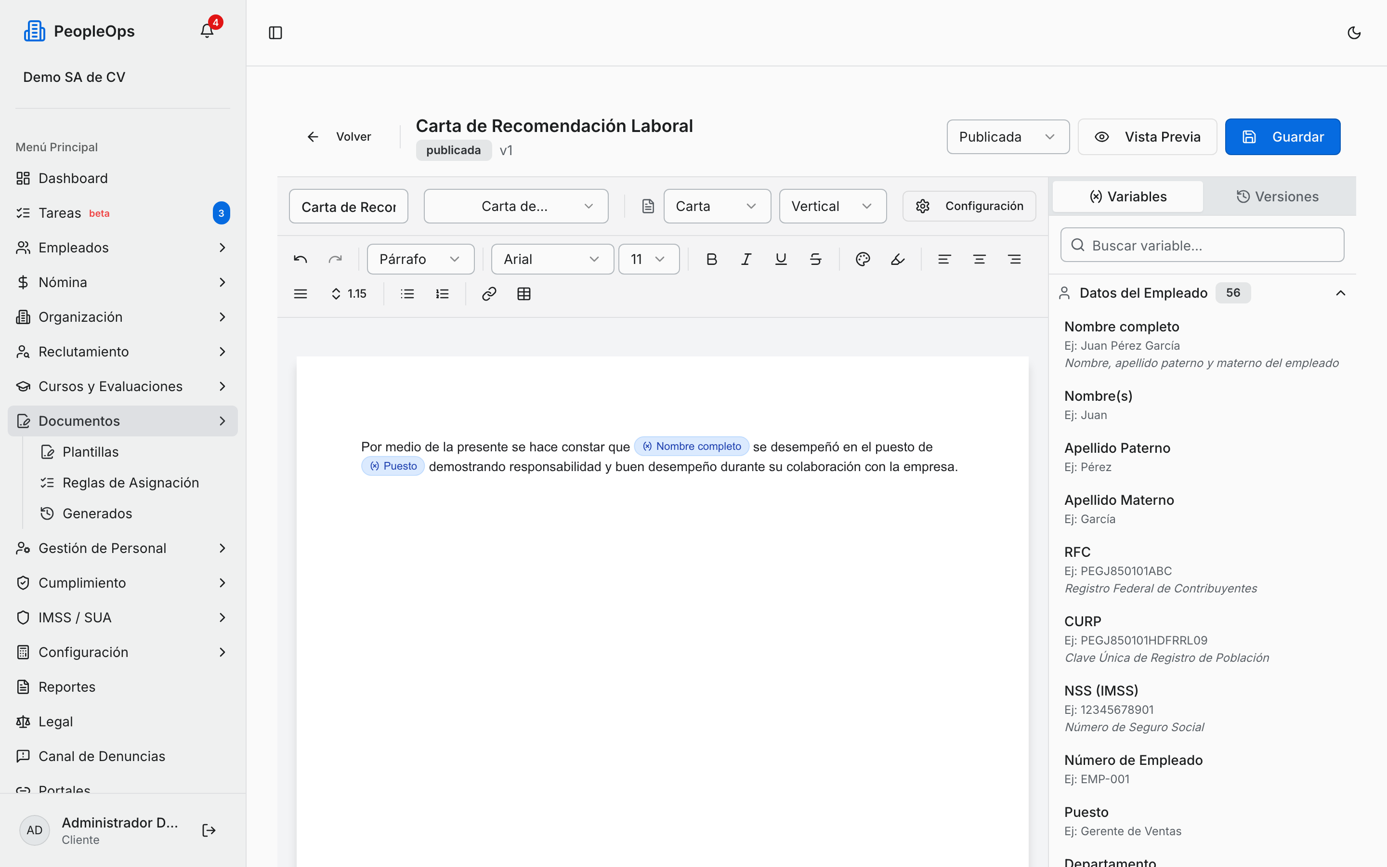Switch to the Variables tab
The width and height of the screenshot is (1387, 867).
tap(1127, 197)
